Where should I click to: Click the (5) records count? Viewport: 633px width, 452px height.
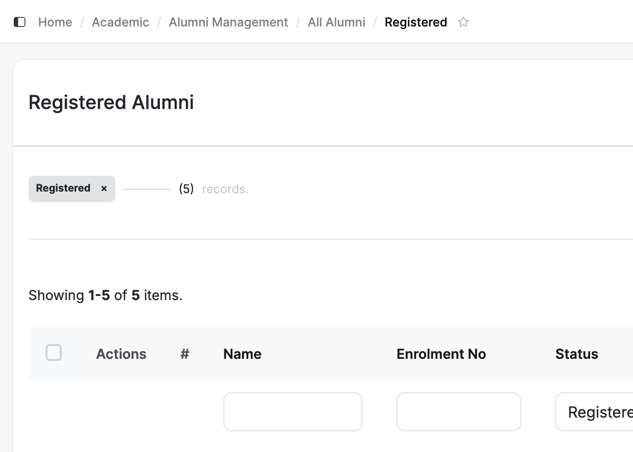186,189
